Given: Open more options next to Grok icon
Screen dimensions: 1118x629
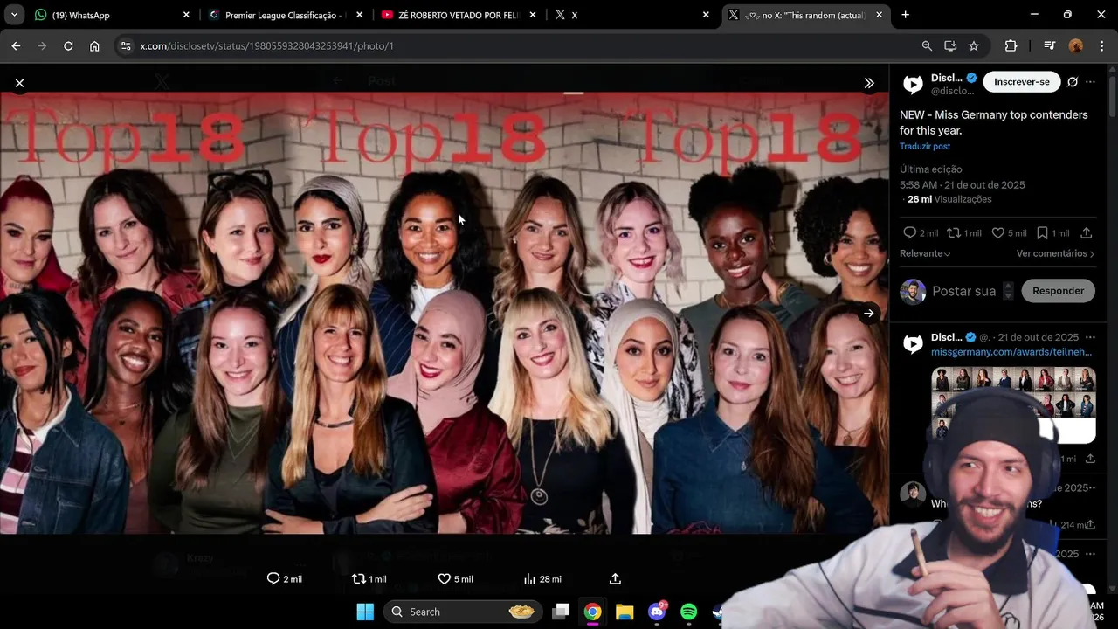Looking at the screenshot, I should click(1091, 82).
